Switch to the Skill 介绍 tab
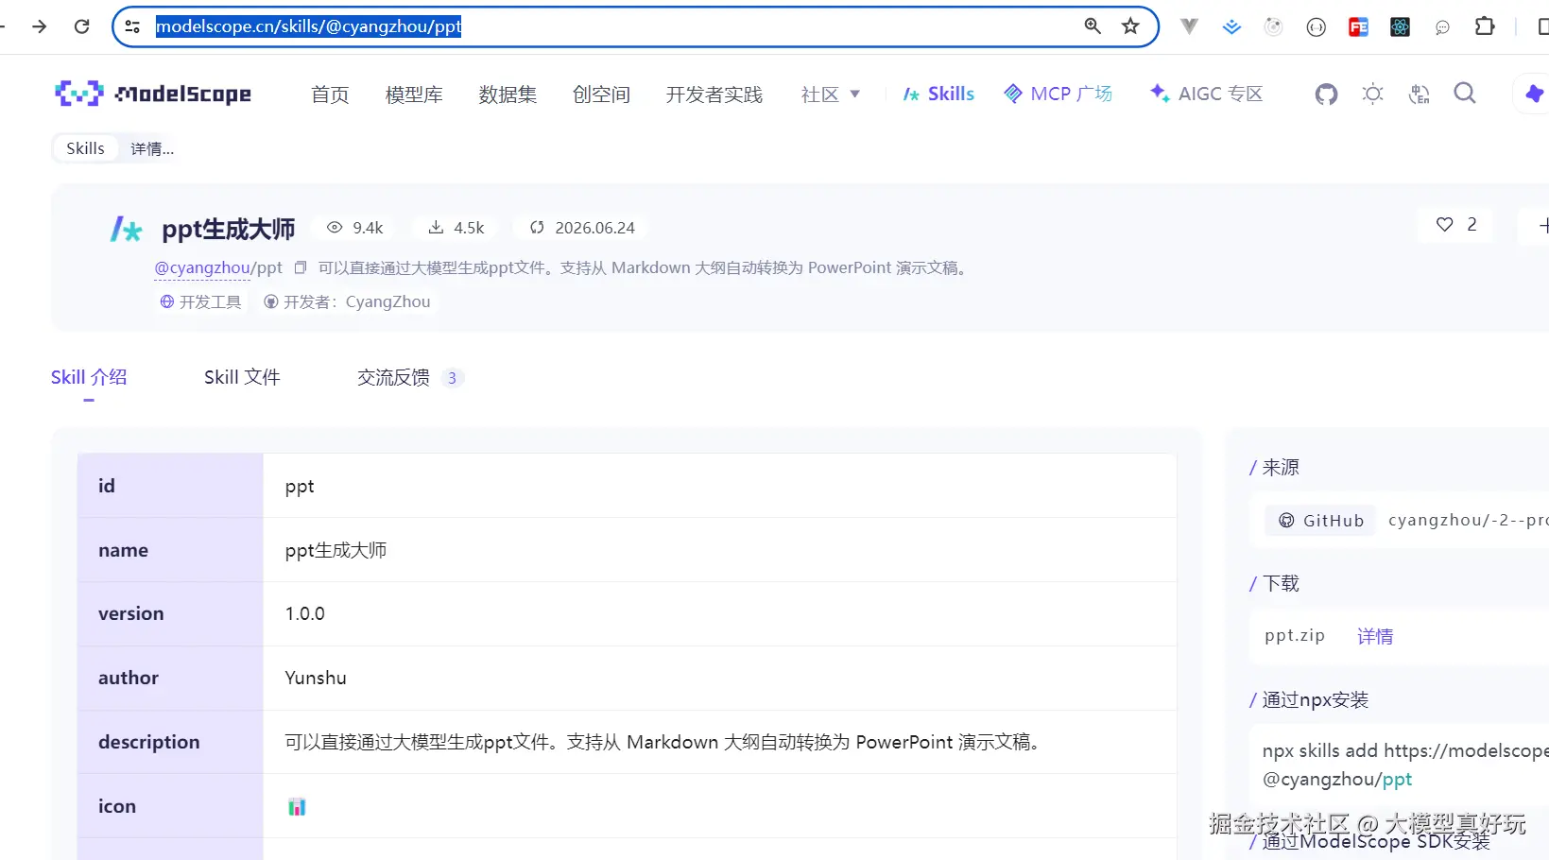The height and width of the screenshot is (860, 1549). pyautogui.click(x=89, y=377)
